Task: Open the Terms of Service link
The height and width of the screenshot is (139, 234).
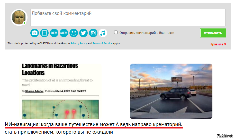Action: [102, 44]
